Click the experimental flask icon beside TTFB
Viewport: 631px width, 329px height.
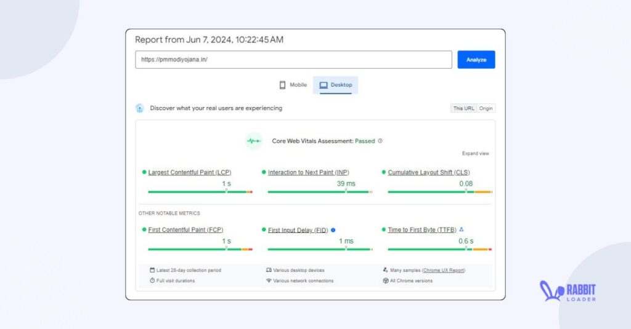[x=462, y=229]
